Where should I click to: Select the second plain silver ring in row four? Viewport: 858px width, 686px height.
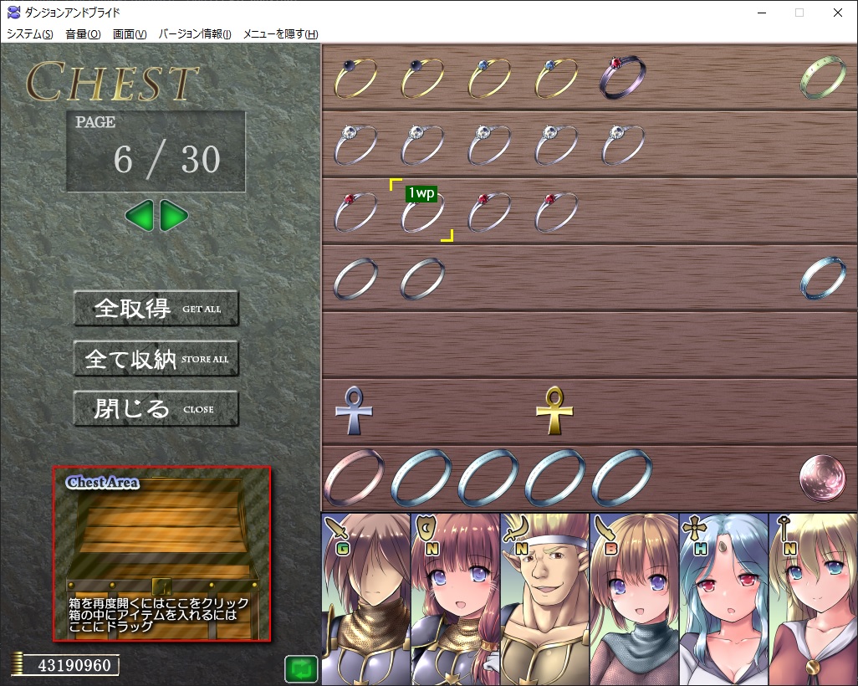[422, 279]
